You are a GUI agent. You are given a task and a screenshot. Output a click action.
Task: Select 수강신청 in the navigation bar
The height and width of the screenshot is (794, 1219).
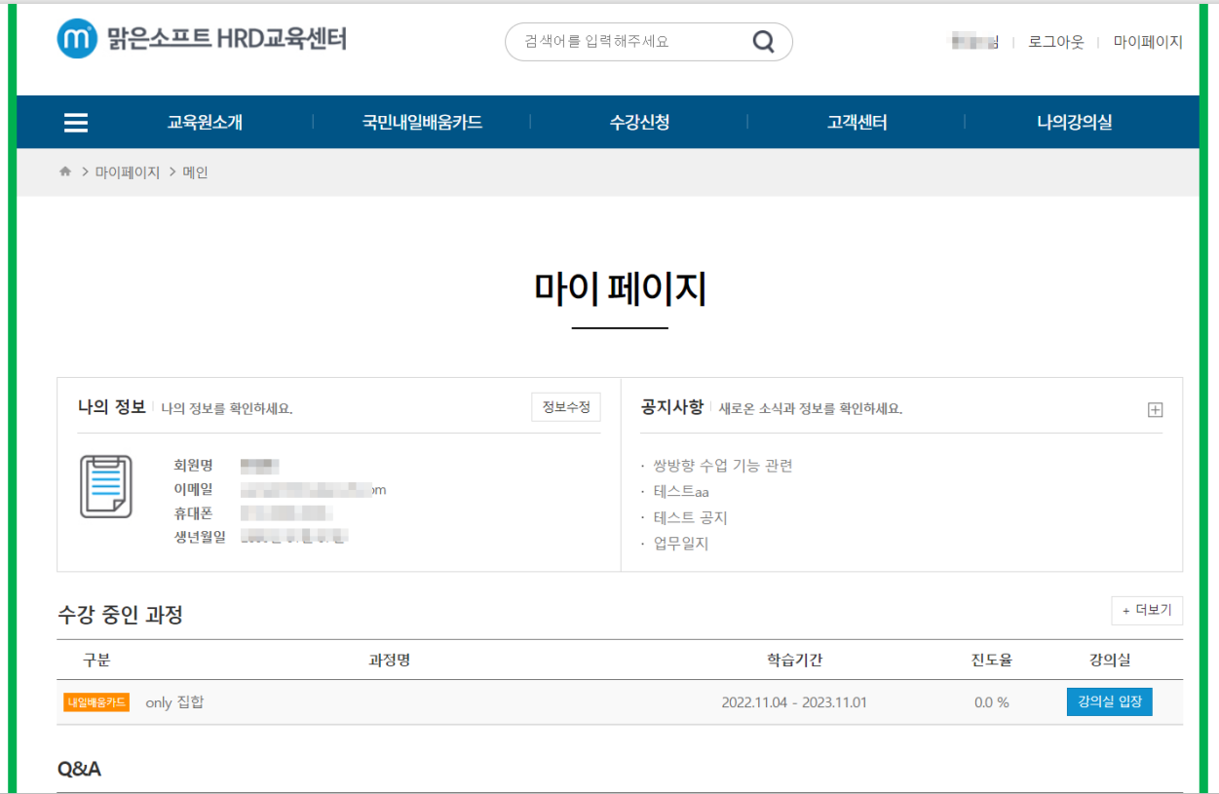[639, 123]
